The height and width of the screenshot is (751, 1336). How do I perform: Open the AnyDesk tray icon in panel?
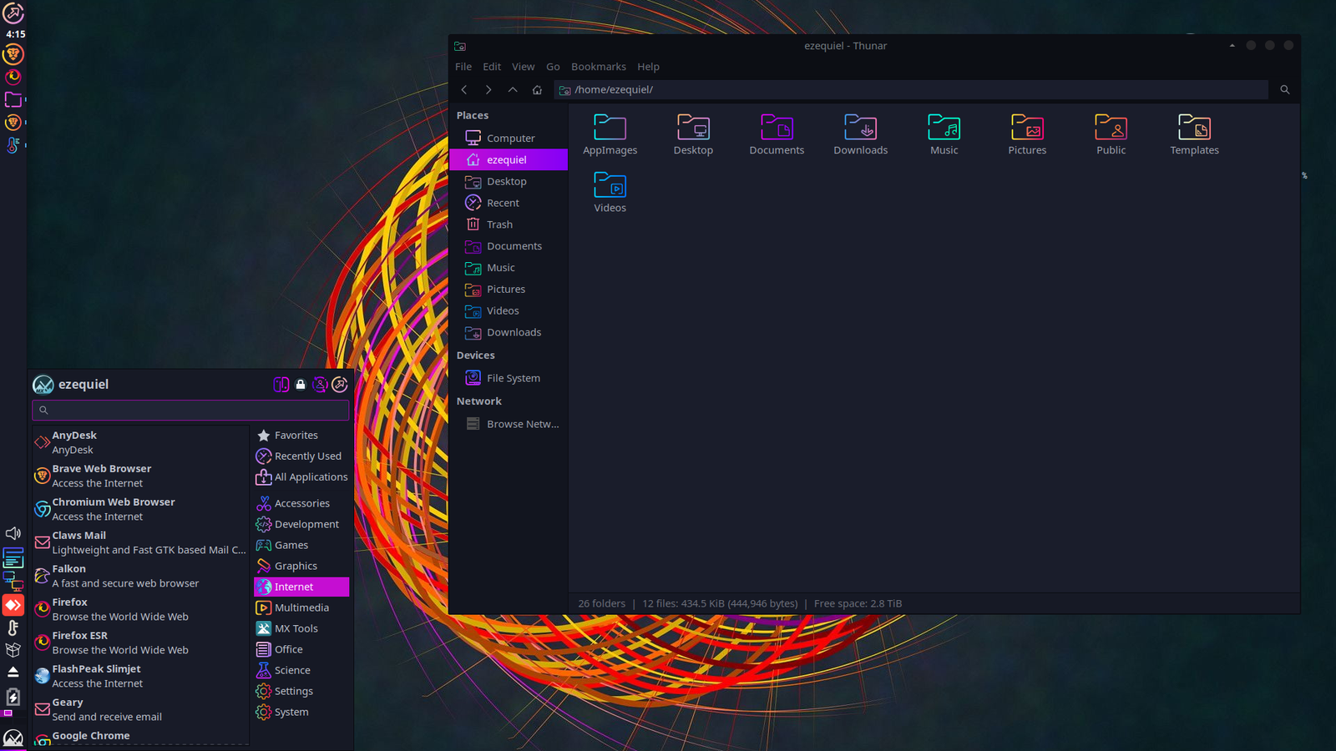[13, 605]
